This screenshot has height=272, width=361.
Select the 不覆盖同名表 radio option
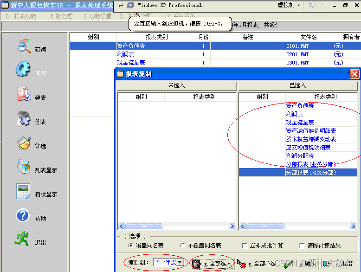coord(182,246)
